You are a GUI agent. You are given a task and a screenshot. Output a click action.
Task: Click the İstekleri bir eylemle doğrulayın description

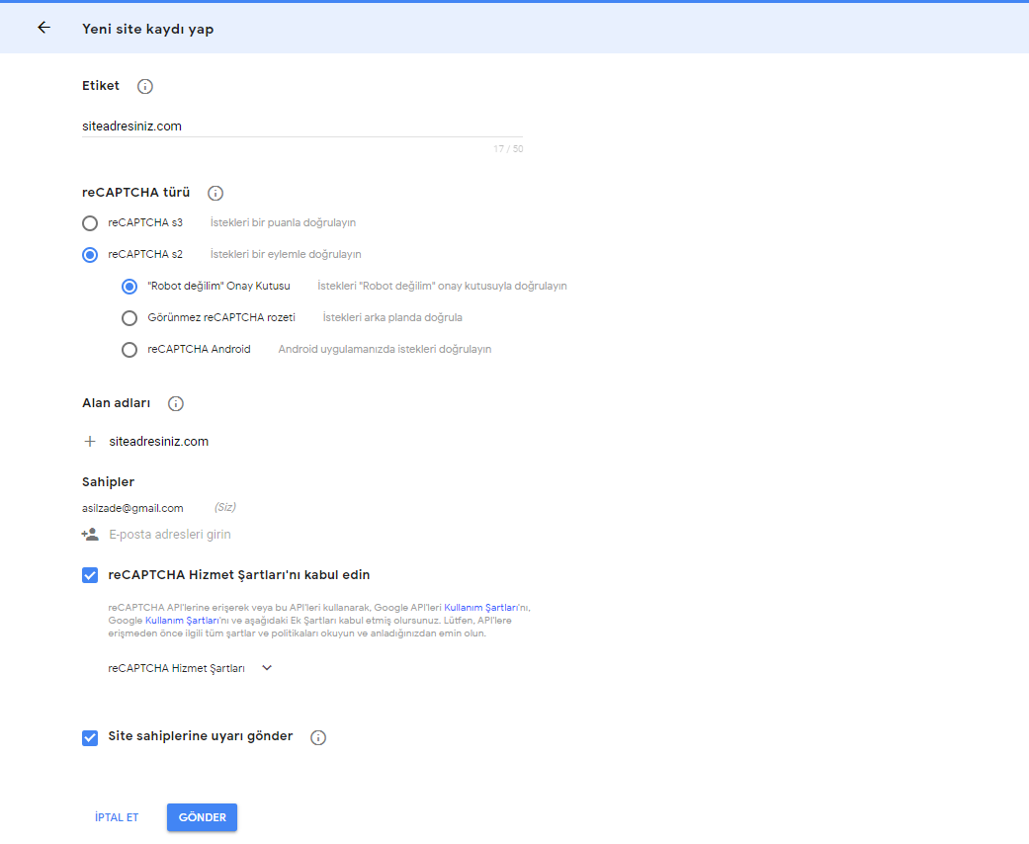[x=286, y=254]
